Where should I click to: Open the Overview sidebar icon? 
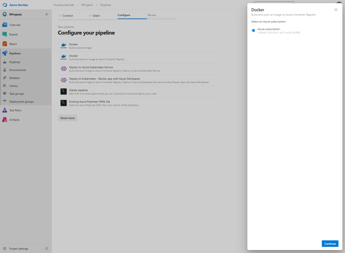[x=5, y=25]
